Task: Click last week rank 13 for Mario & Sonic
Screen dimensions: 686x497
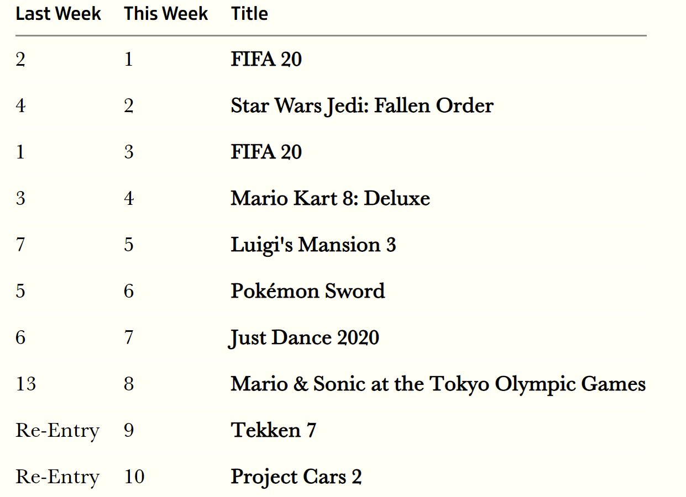Action: pyautogui.click(x=26, y=384)
